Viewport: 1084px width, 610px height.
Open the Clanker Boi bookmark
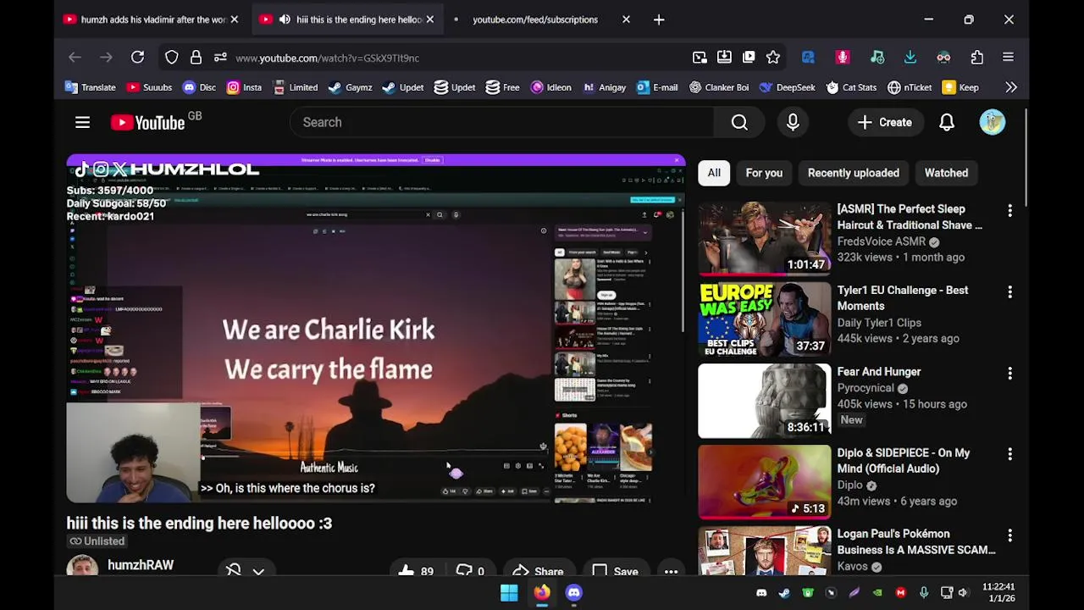719,87
